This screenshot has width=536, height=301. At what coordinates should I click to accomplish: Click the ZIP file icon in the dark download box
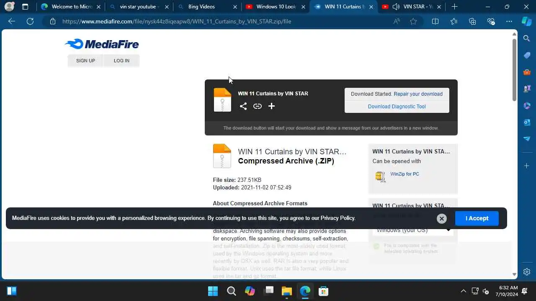click(x=222, y=100)
